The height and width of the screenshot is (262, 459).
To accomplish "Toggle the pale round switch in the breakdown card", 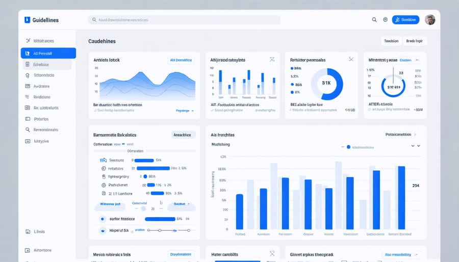I will [x=143, y=208].
